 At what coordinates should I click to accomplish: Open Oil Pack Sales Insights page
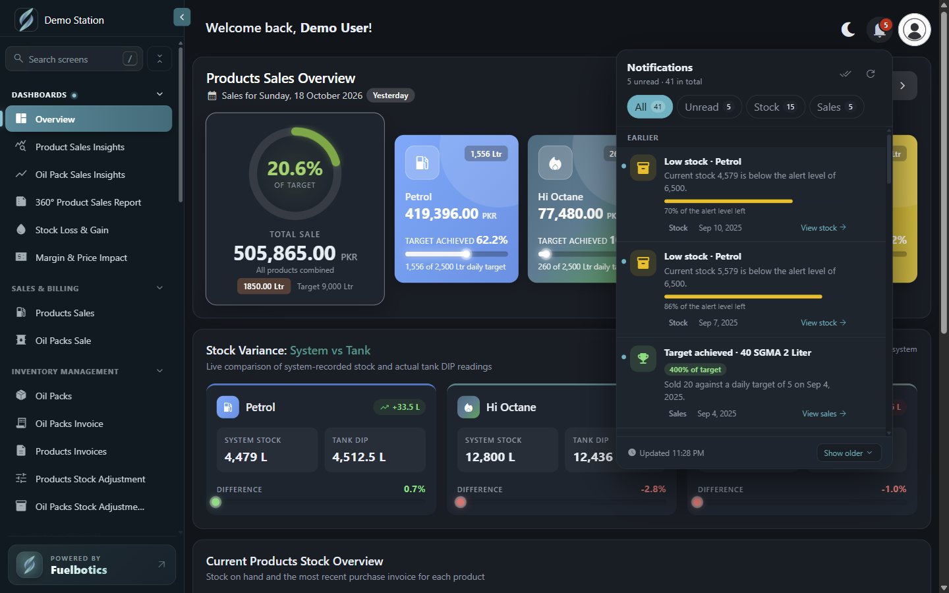tap(88, 175)
